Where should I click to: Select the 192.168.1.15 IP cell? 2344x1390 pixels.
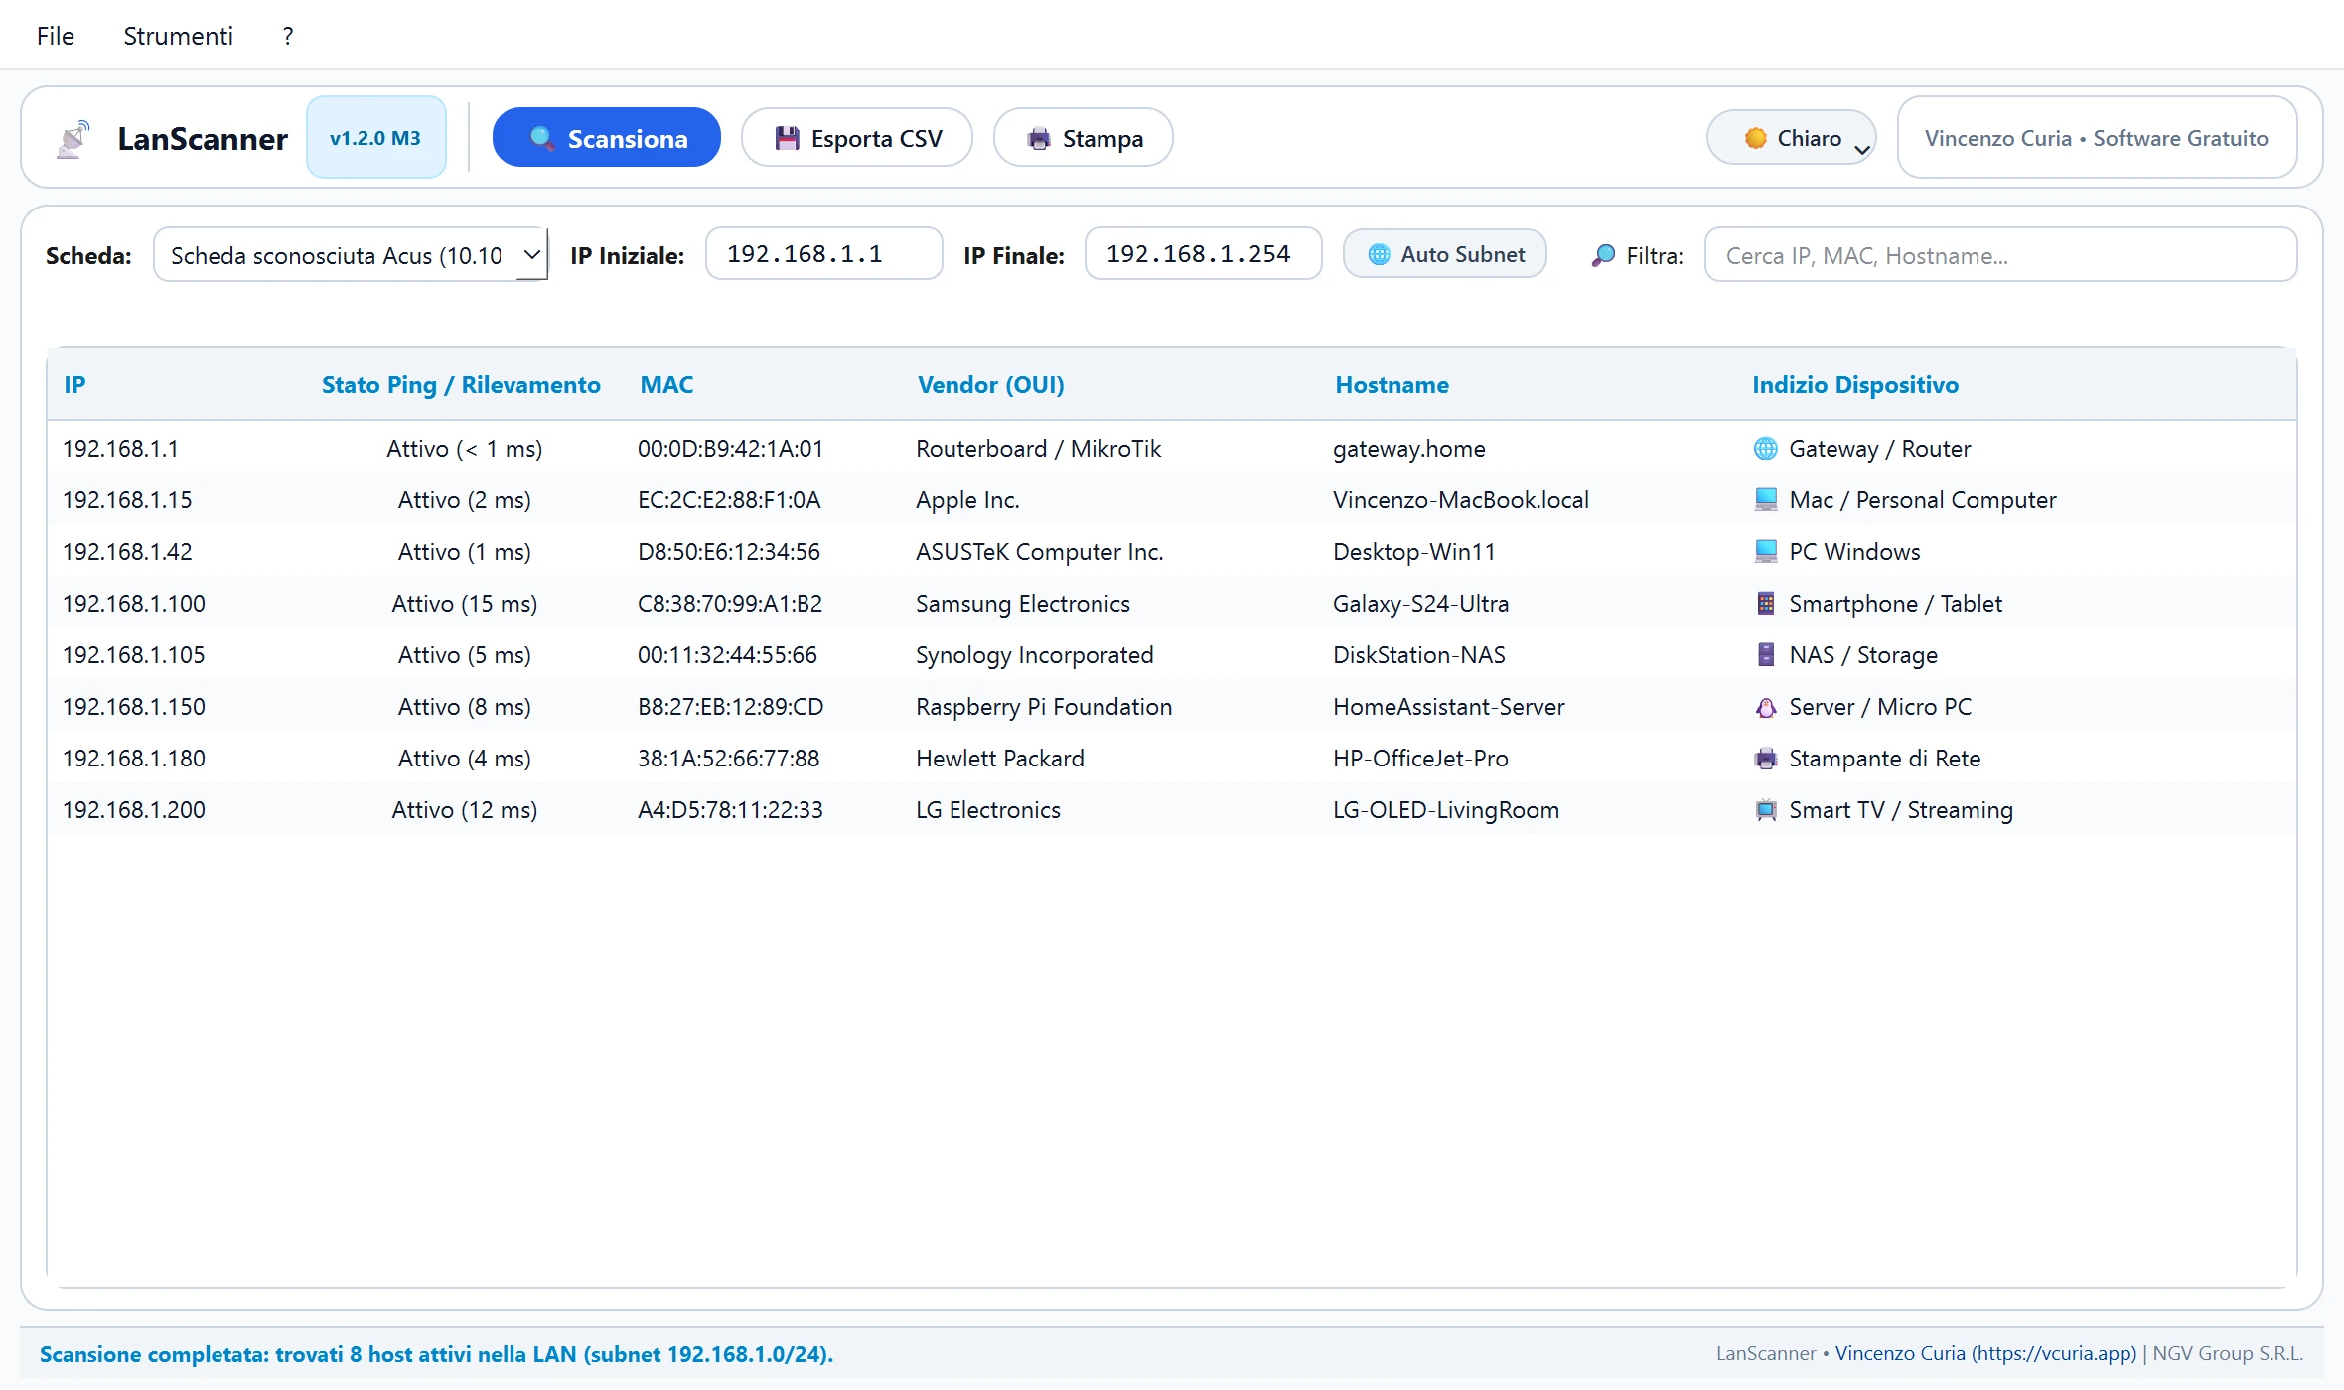(x=127, y=500)
